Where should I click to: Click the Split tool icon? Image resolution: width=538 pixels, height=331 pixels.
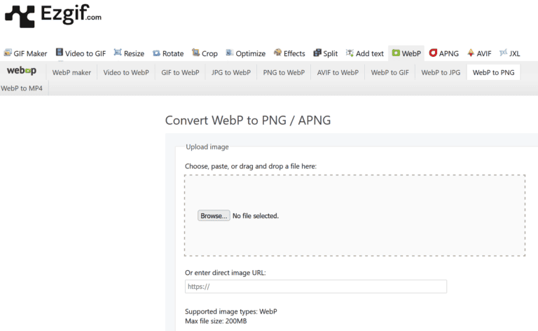click(317, 53)
